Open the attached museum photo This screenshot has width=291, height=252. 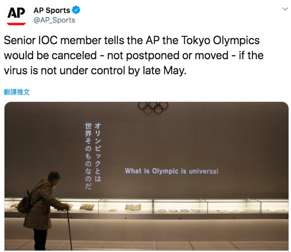tap(147, 176)
